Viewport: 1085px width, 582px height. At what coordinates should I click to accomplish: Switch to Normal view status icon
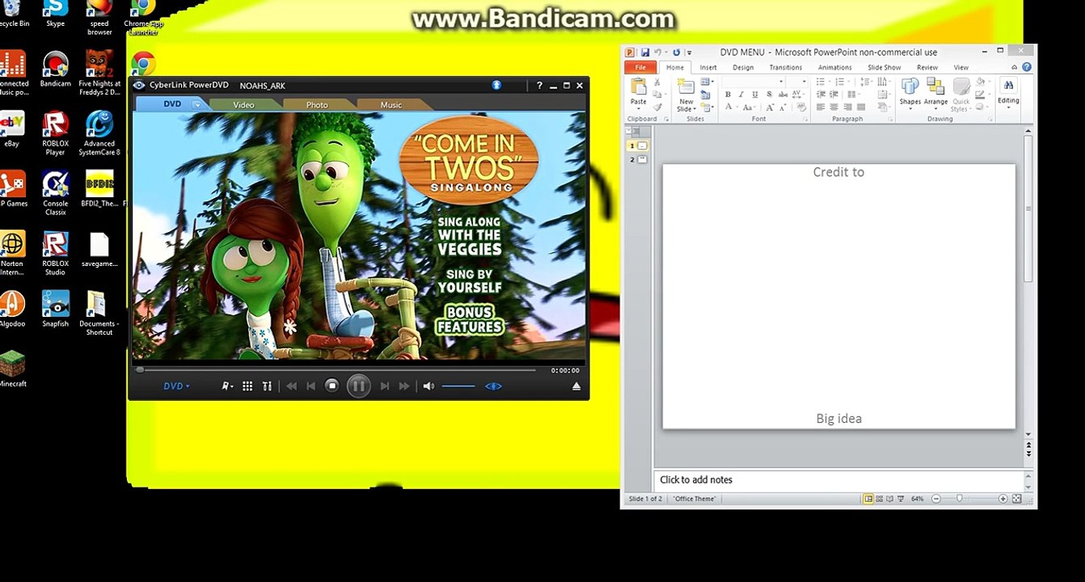(868, 499)
